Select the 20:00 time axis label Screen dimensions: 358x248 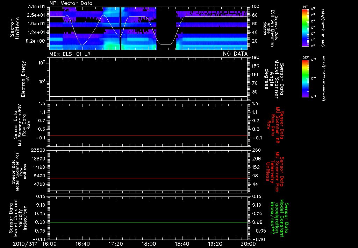point(248,244)
